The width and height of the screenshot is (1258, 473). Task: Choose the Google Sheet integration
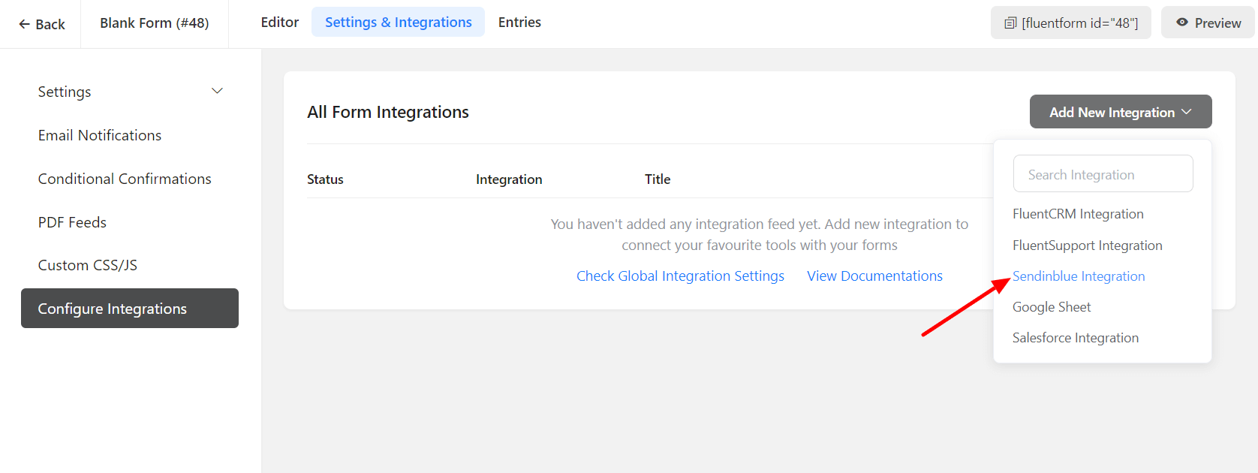[1051, 307]
